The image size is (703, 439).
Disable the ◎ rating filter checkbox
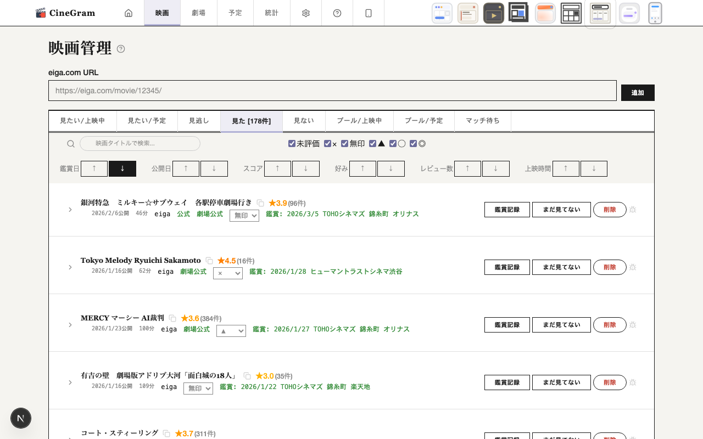[x=413, y=143]
